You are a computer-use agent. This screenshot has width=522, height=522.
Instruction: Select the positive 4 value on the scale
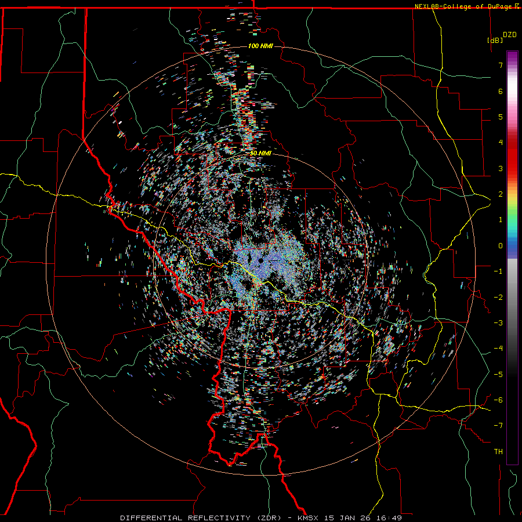click(x=501, y=143)
